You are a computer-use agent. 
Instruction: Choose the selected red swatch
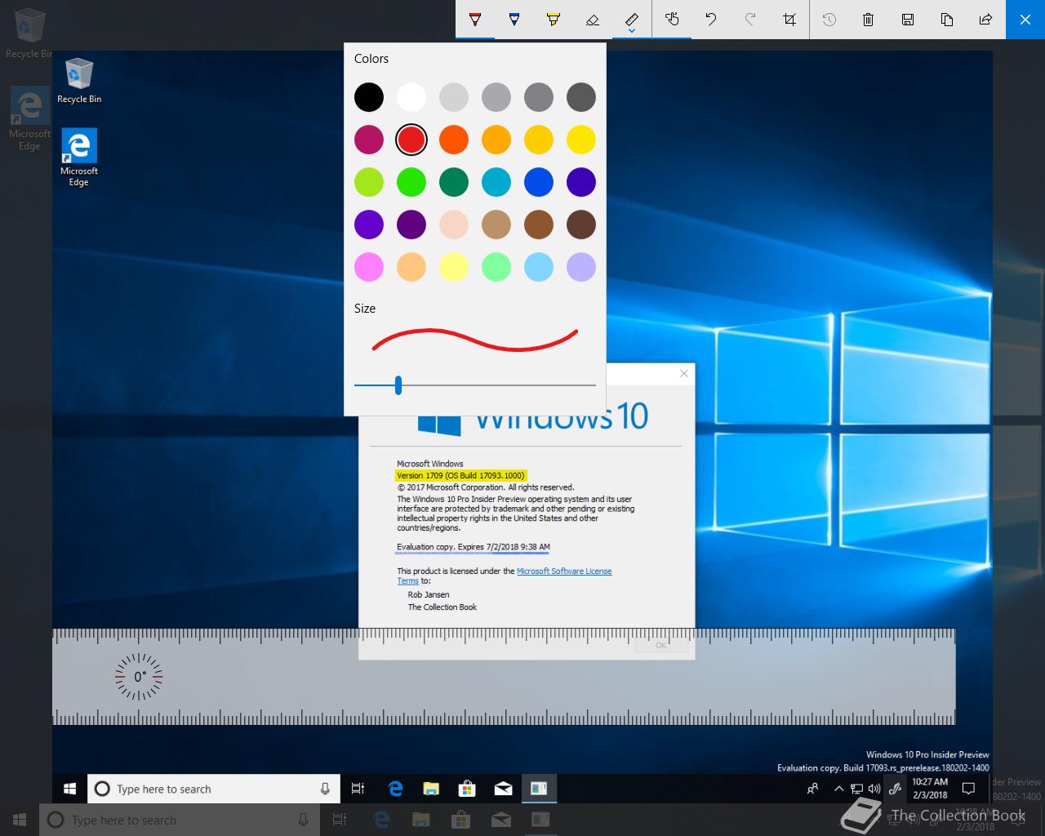[411, 140]
